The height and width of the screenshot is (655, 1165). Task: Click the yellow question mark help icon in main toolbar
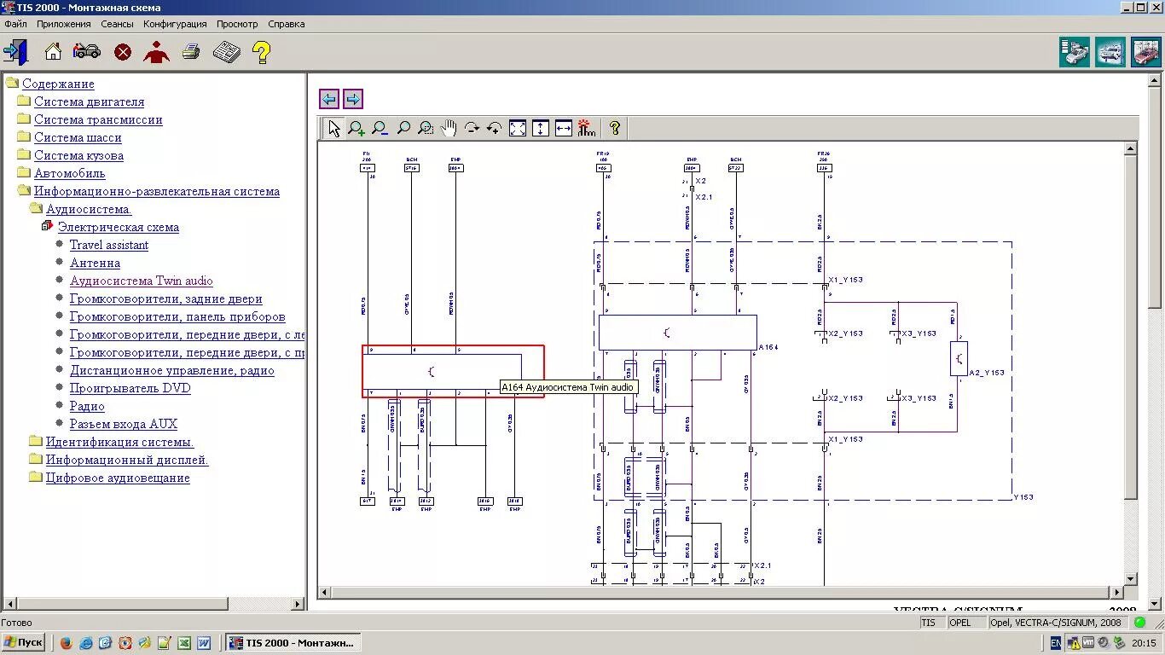[x=262, y=52]
